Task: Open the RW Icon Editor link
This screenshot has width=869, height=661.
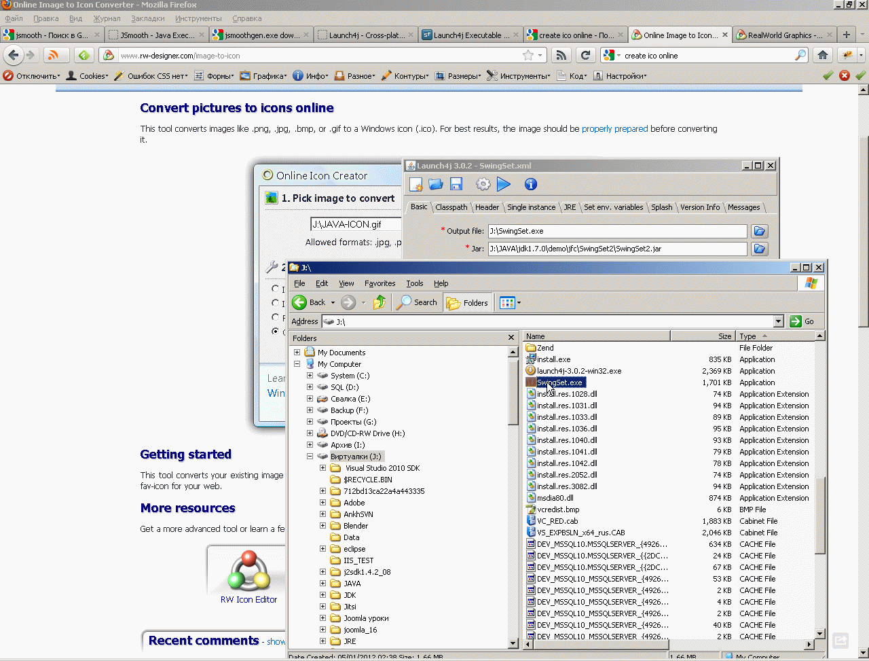Action: click(x=248, y=600)
